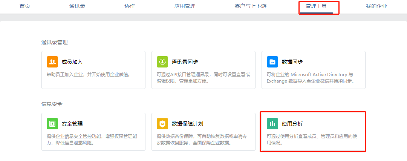Image resolution: width=407 pixels, height=161 pixels.
Task: Click the orange 成员加入 people icon
Action: 52,62
